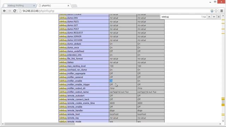
Task: Click the xdebug.dump.POST label
Action: pyautogui.click(x=69, y=29)
